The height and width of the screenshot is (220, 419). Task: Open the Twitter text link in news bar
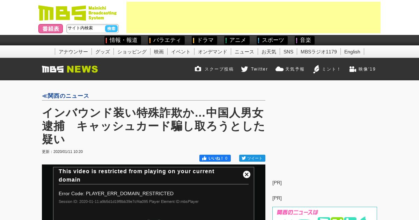pos(259,69)
